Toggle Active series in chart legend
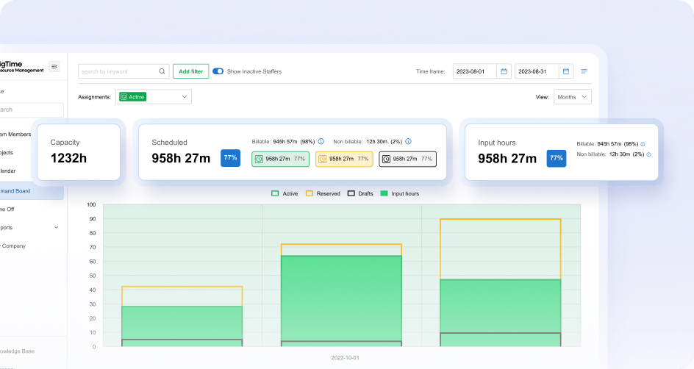This screenshot has height=369, width=694. point(285,194)
